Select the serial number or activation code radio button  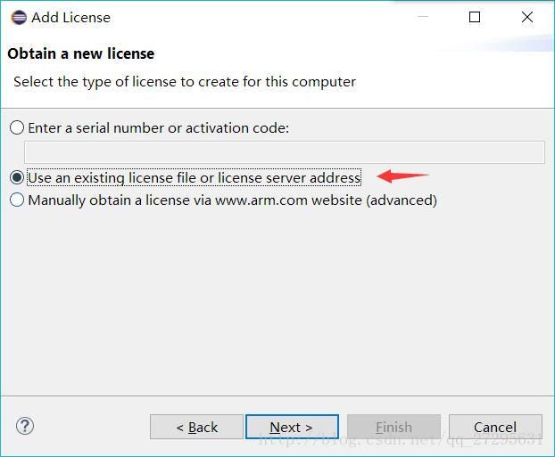pyautogui.click(x=17, y=128)
